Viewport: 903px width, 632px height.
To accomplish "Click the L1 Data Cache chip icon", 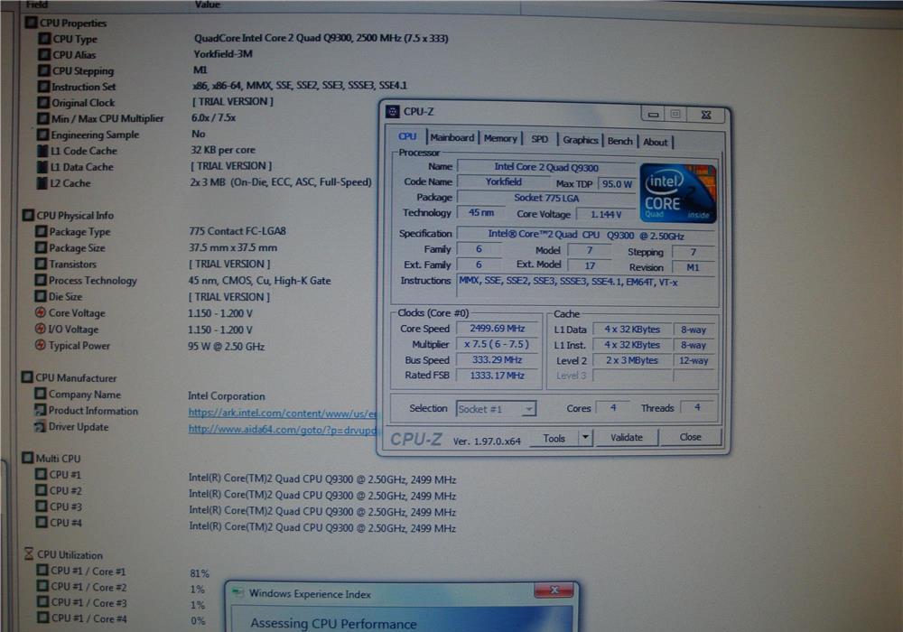I will pos(42,167).
